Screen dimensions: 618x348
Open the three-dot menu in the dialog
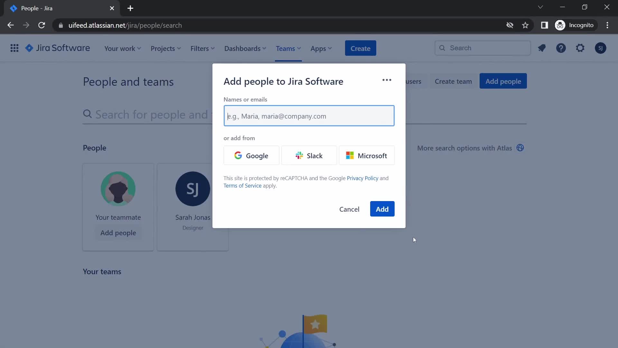(387, 80)
